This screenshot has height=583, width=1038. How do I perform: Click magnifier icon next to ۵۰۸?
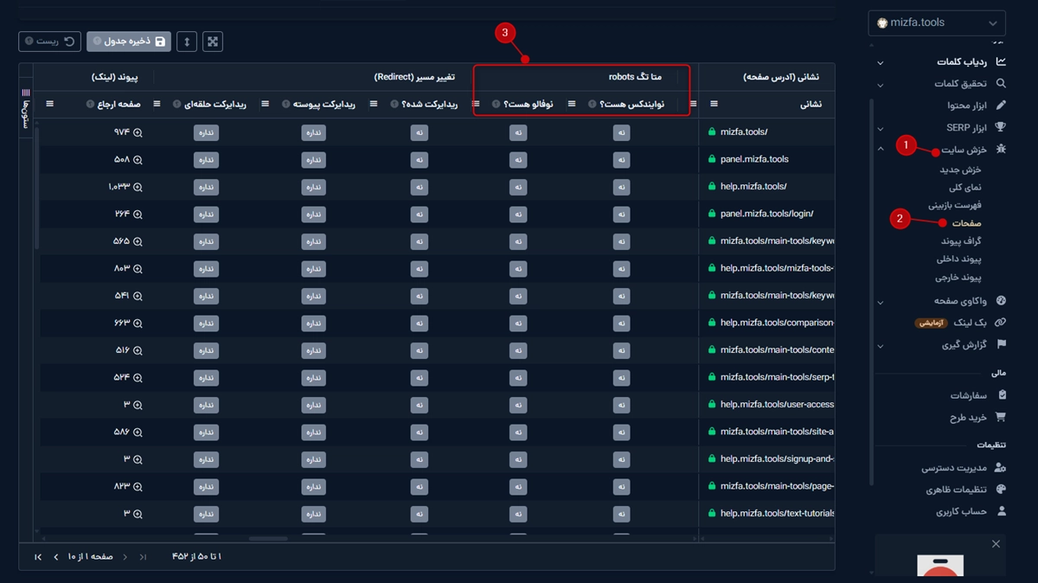pos(138,159)
